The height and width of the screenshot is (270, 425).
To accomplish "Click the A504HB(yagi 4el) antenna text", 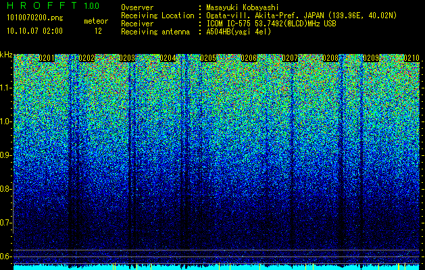I will pyautogui.click(x=239, y=32).
